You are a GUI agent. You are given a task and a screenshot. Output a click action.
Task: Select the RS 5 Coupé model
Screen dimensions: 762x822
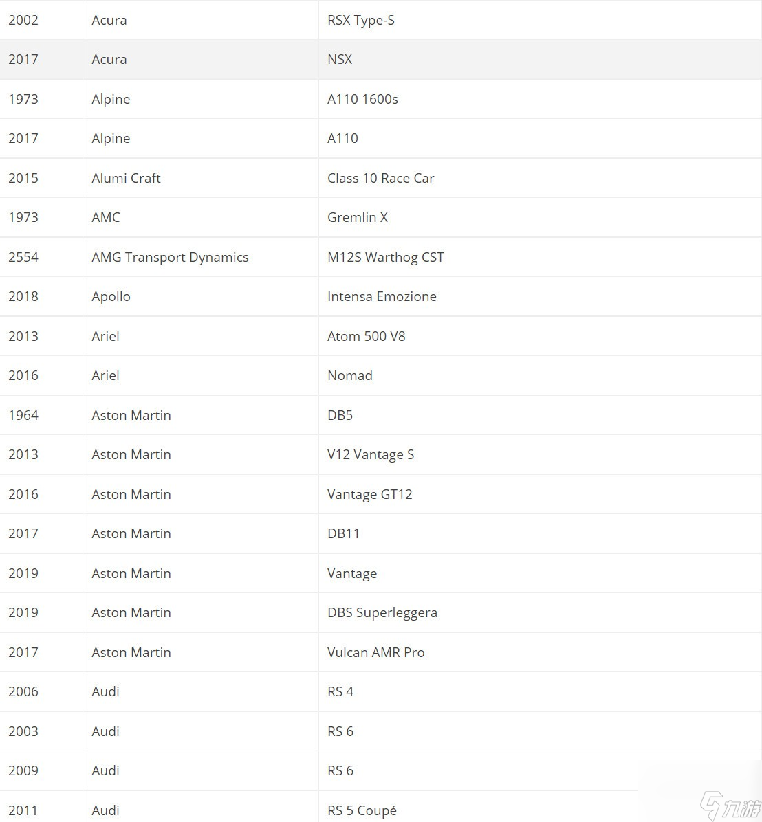362,810
